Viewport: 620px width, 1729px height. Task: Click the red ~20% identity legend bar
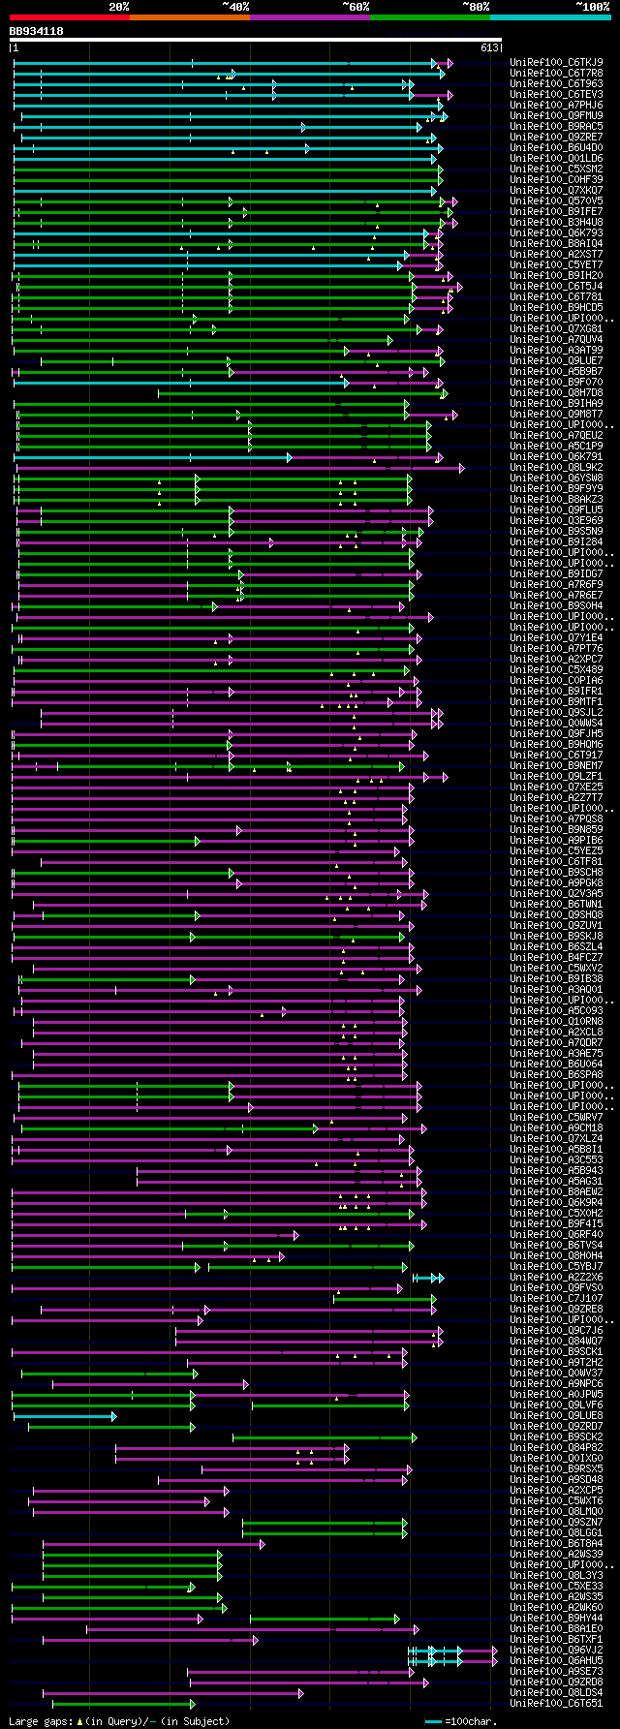[x=70, y=17]
